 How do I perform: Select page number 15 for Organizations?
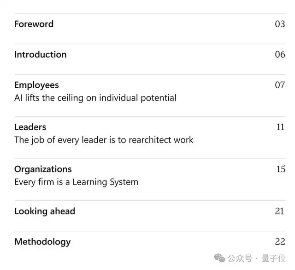coord(281,169)
